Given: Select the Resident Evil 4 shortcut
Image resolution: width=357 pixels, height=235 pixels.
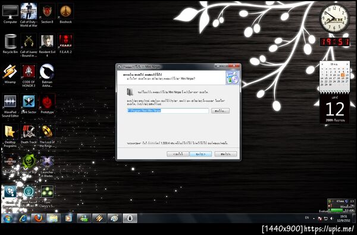Looking at the screenshot, I should (x=47, y=45).
